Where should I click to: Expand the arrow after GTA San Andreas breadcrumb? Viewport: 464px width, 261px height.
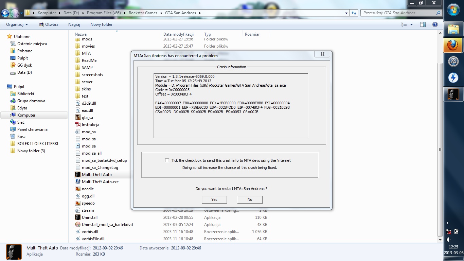pyautogui.click(x=200, y=13)
